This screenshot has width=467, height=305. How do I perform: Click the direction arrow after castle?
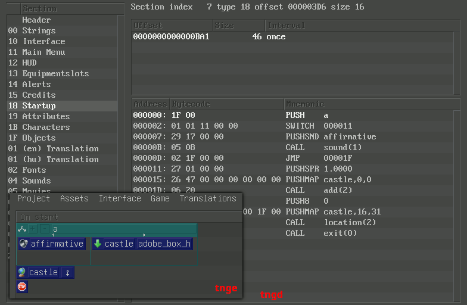pos(67,272)
